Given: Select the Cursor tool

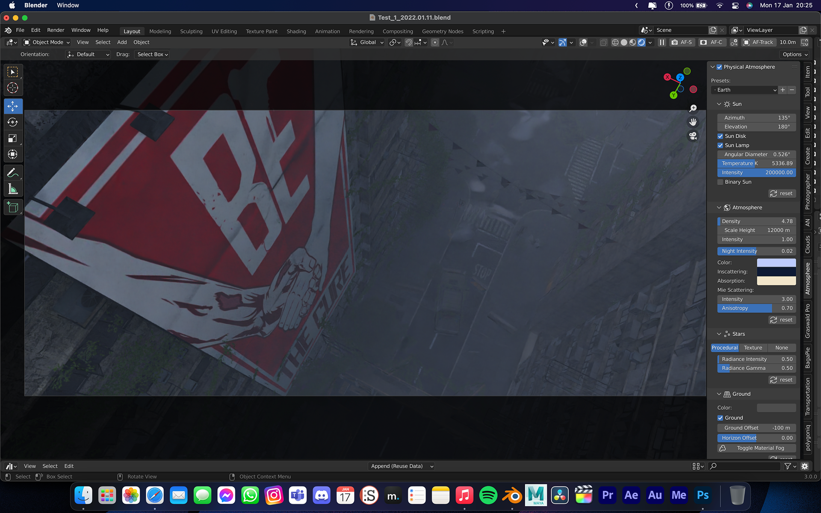Looking at the screenshot, I should click(13, 88).
